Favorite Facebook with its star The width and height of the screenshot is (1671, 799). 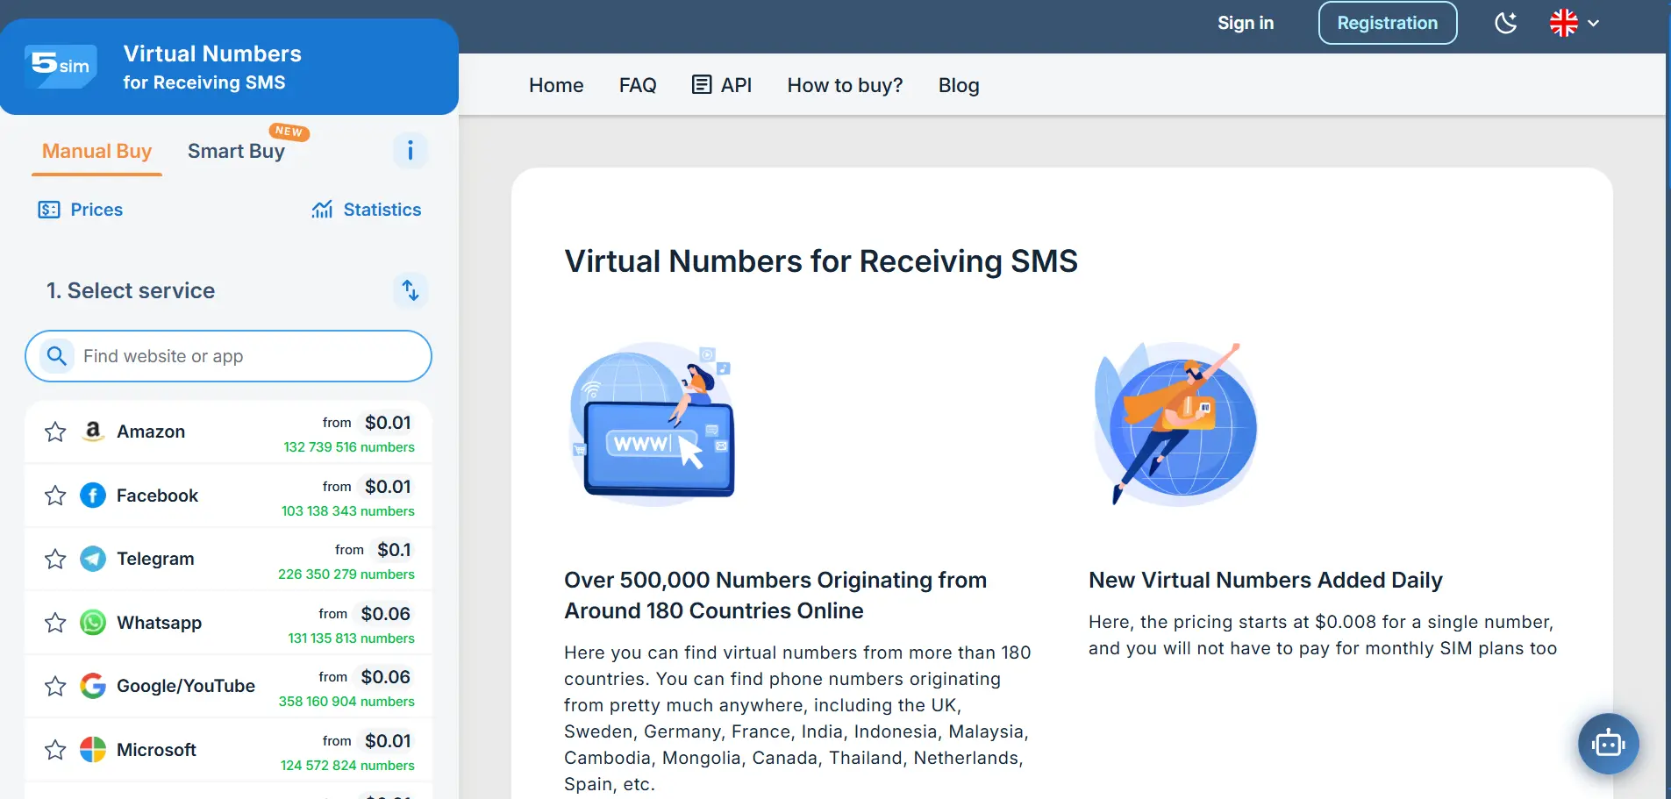(x=55, y=496)
